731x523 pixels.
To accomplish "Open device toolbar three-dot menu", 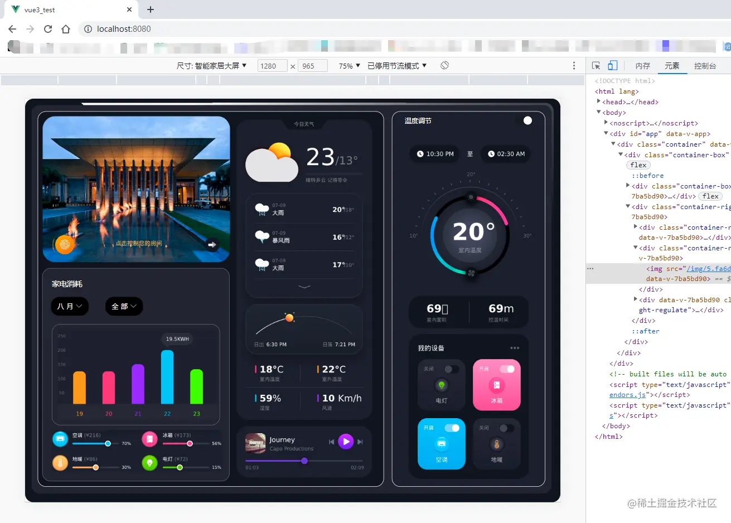I will (x=574, y=66).
